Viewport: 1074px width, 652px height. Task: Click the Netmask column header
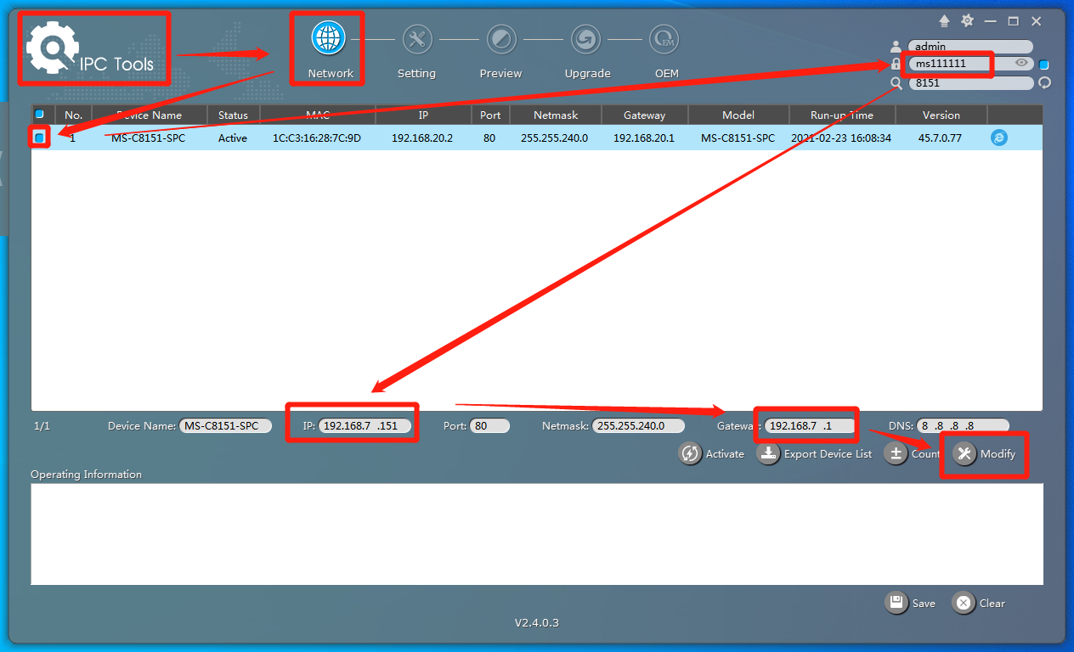554,115
